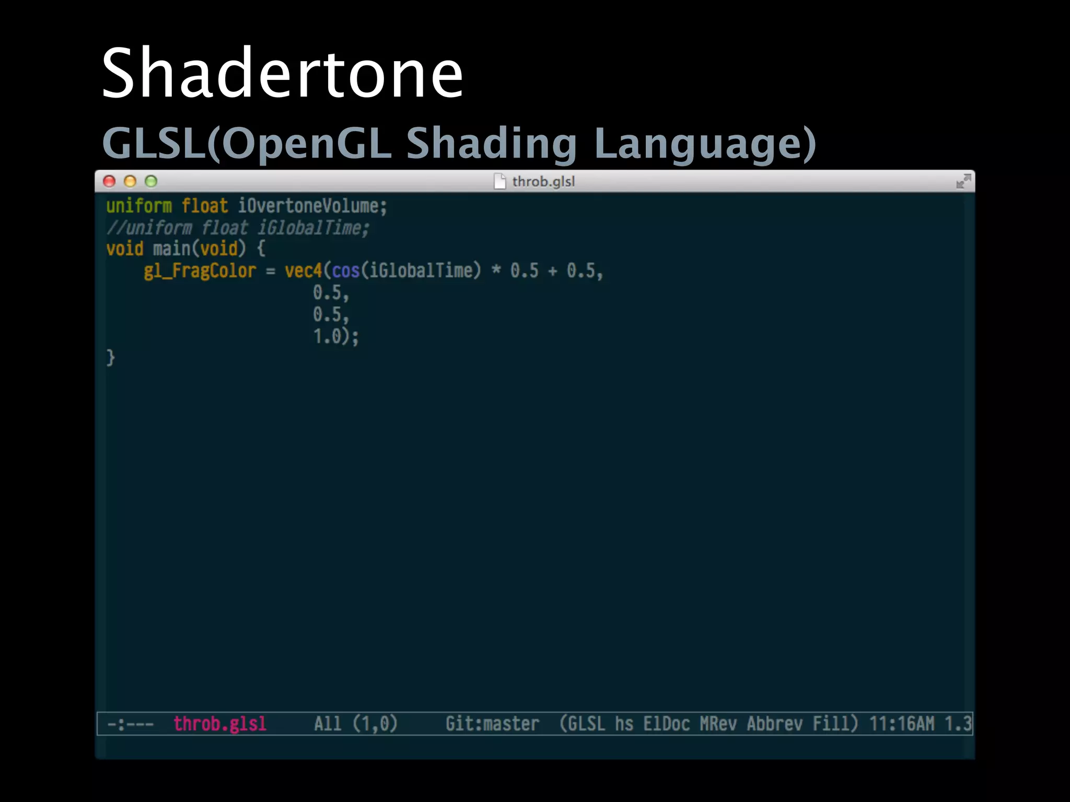The image size is (1070, 802).
Task: Click the Shadertone slide title
Action: (x=282, y=72)
